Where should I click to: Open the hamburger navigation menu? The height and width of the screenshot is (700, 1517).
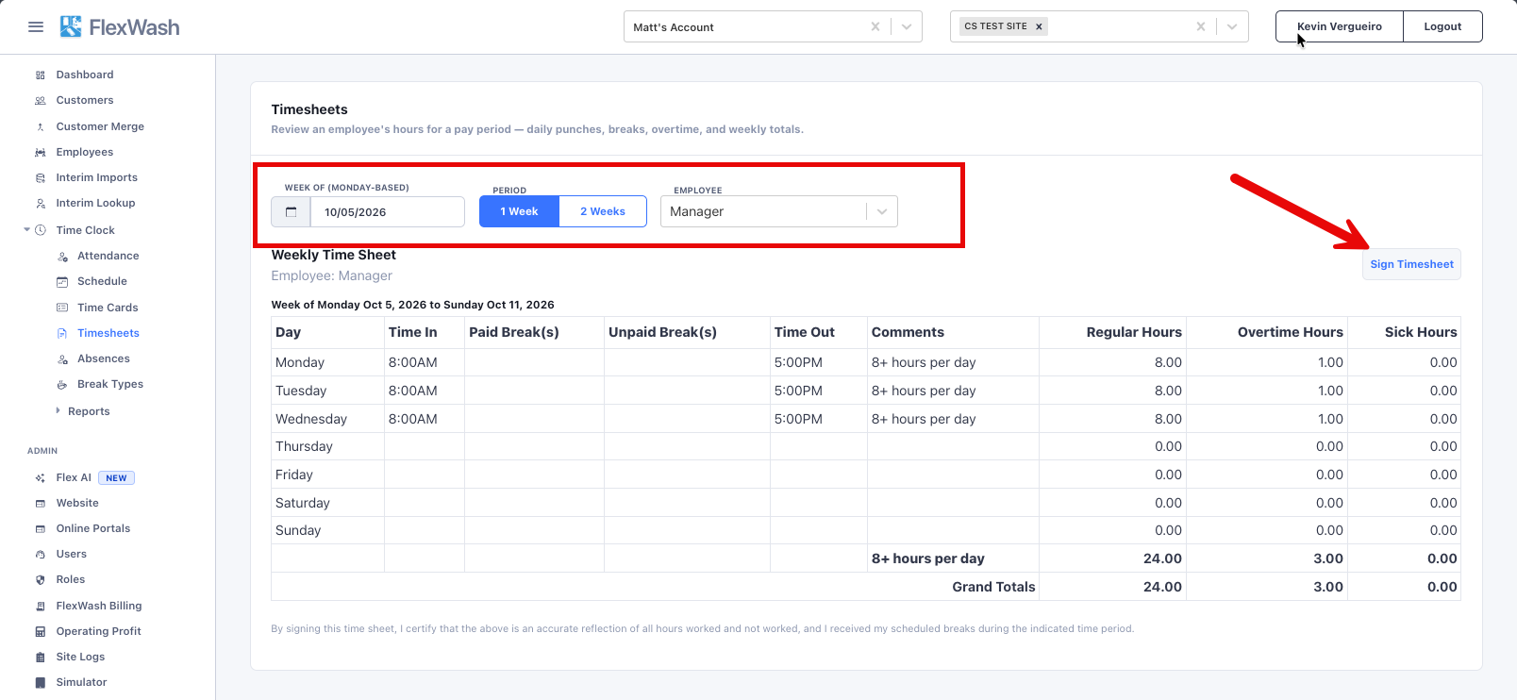(x=36, y=27)
